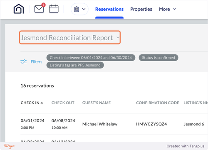The width and height of the screenshot is (208, 150).
Task: Open the inbox envelope icon
Action: click(39, 9)
